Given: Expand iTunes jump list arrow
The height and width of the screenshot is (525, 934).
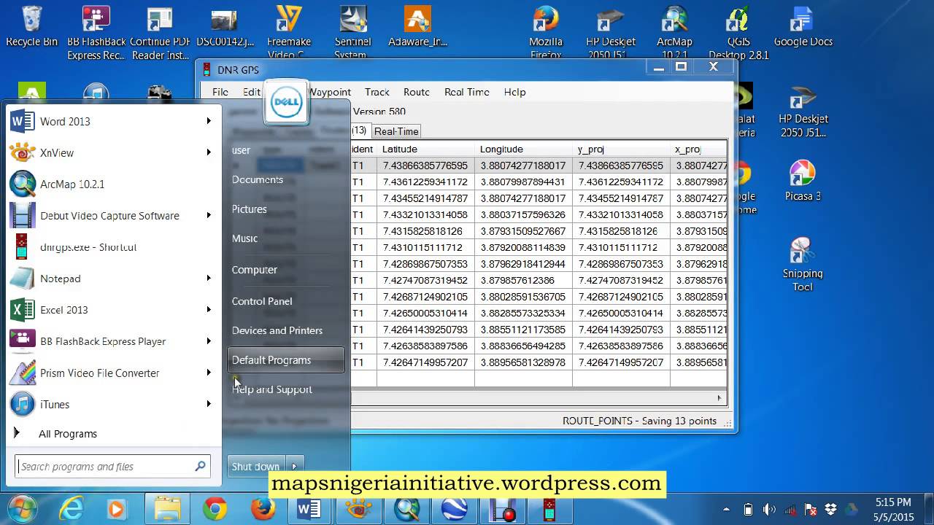Looking at the screenshot, I should pyautogui.click(x=209, y=403).
